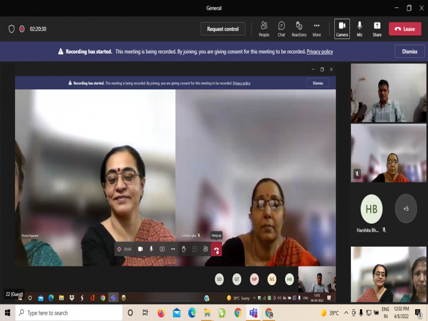Expand the +5 additional participants

tap(406, 209)
